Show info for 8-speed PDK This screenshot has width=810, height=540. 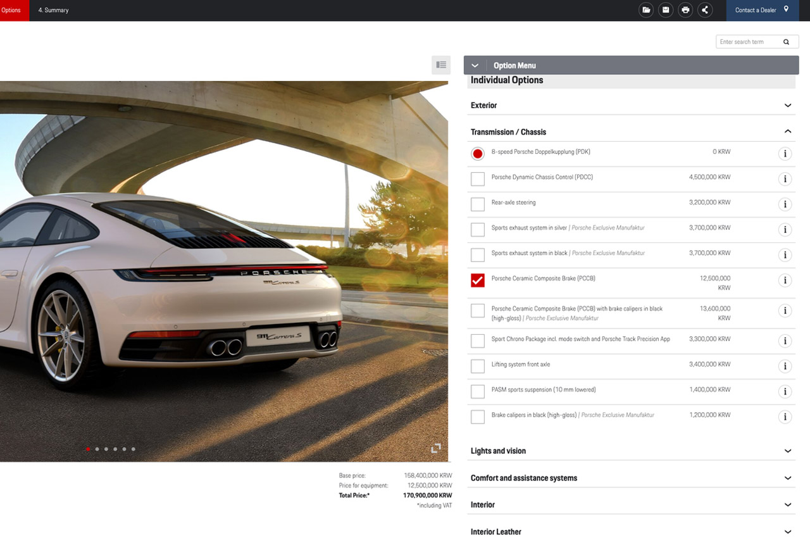[785, 154]
